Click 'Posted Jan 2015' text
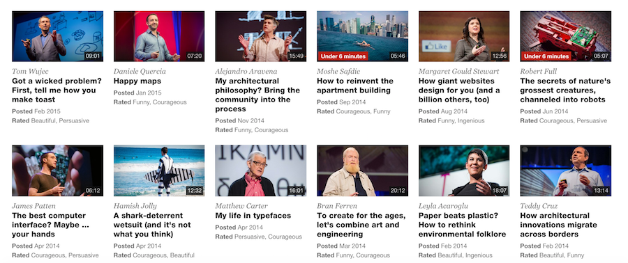Viewport: 628px width, 263px height. tap(137, 93)
